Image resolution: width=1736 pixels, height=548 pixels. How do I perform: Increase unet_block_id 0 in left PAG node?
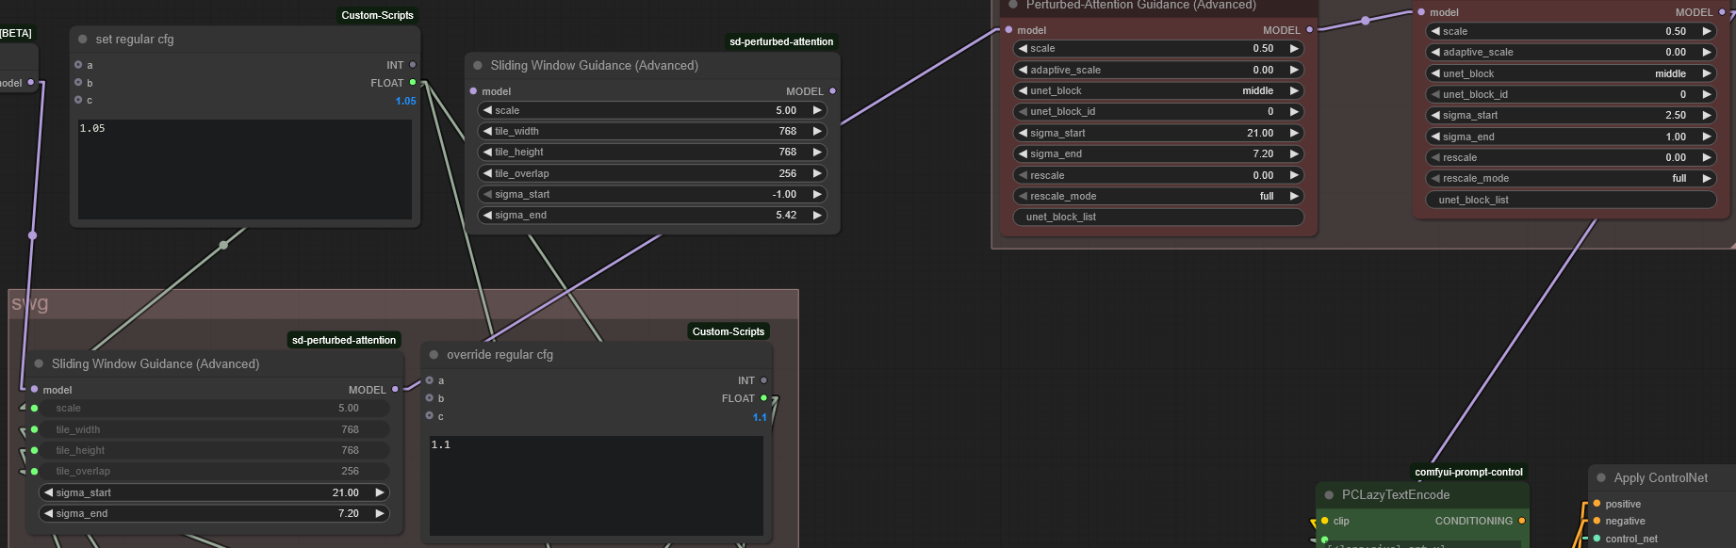(1294, 111)
